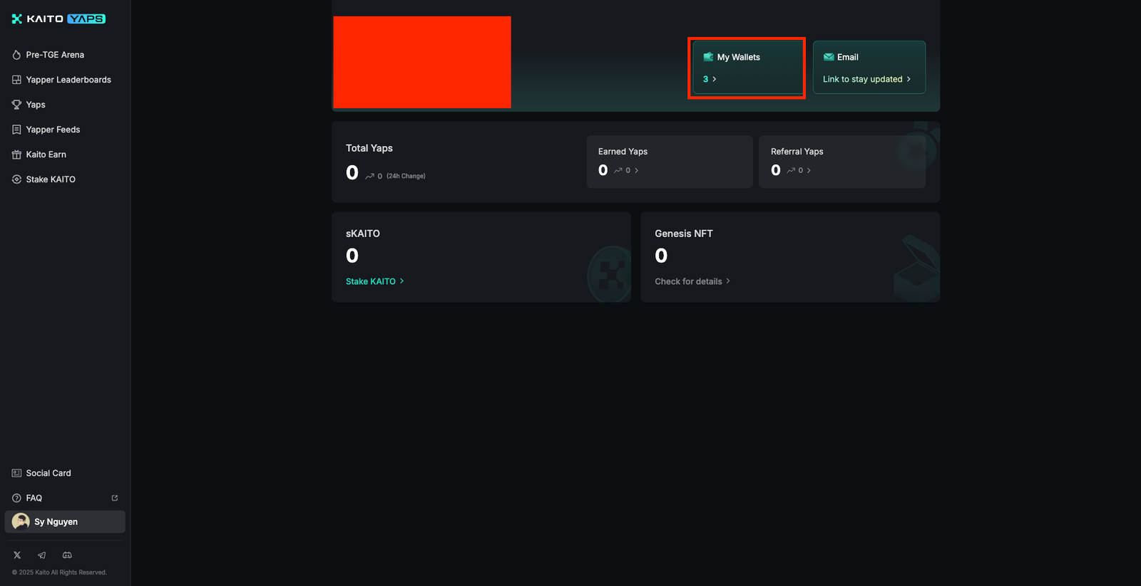The height and width of the screenshot is (586, 1141).
Task: Click the Yapper Leaderboards grid icon
Action: click(16, 80)
